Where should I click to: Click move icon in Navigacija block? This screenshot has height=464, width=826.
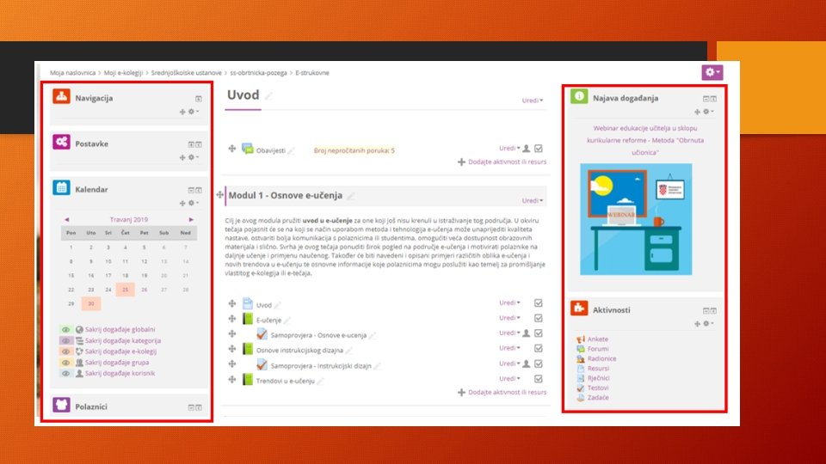182,112
